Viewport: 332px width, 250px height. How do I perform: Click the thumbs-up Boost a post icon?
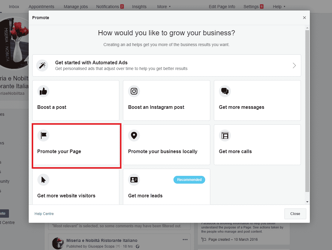click(x=43, y=91)
